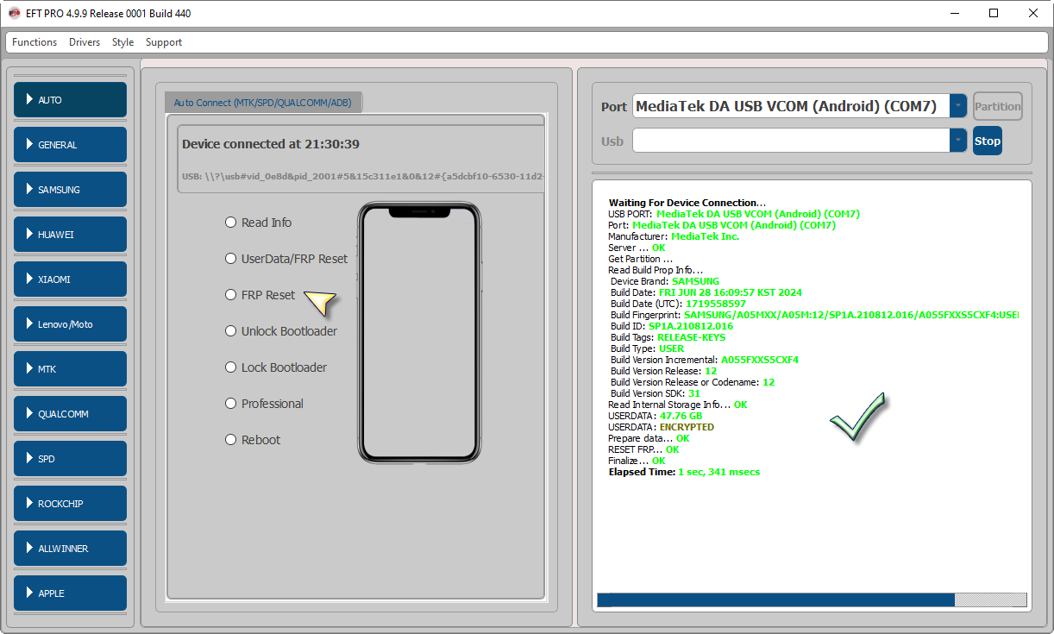Screen dimensions: 1054x634
Task: Select the UserData/FRP Reset option
Action: [x=286, y=259]
